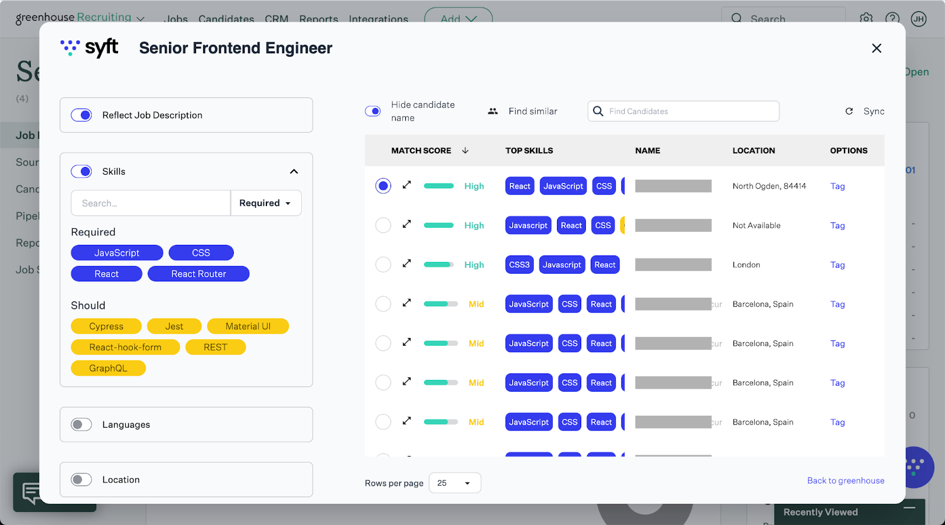Toggle Reflect Job Description switch
This screenshot has width=945, height=525.
(82, 115)
